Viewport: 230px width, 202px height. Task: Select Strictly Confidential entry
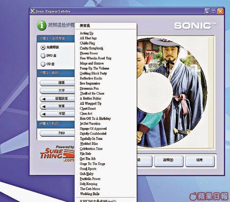106,134
